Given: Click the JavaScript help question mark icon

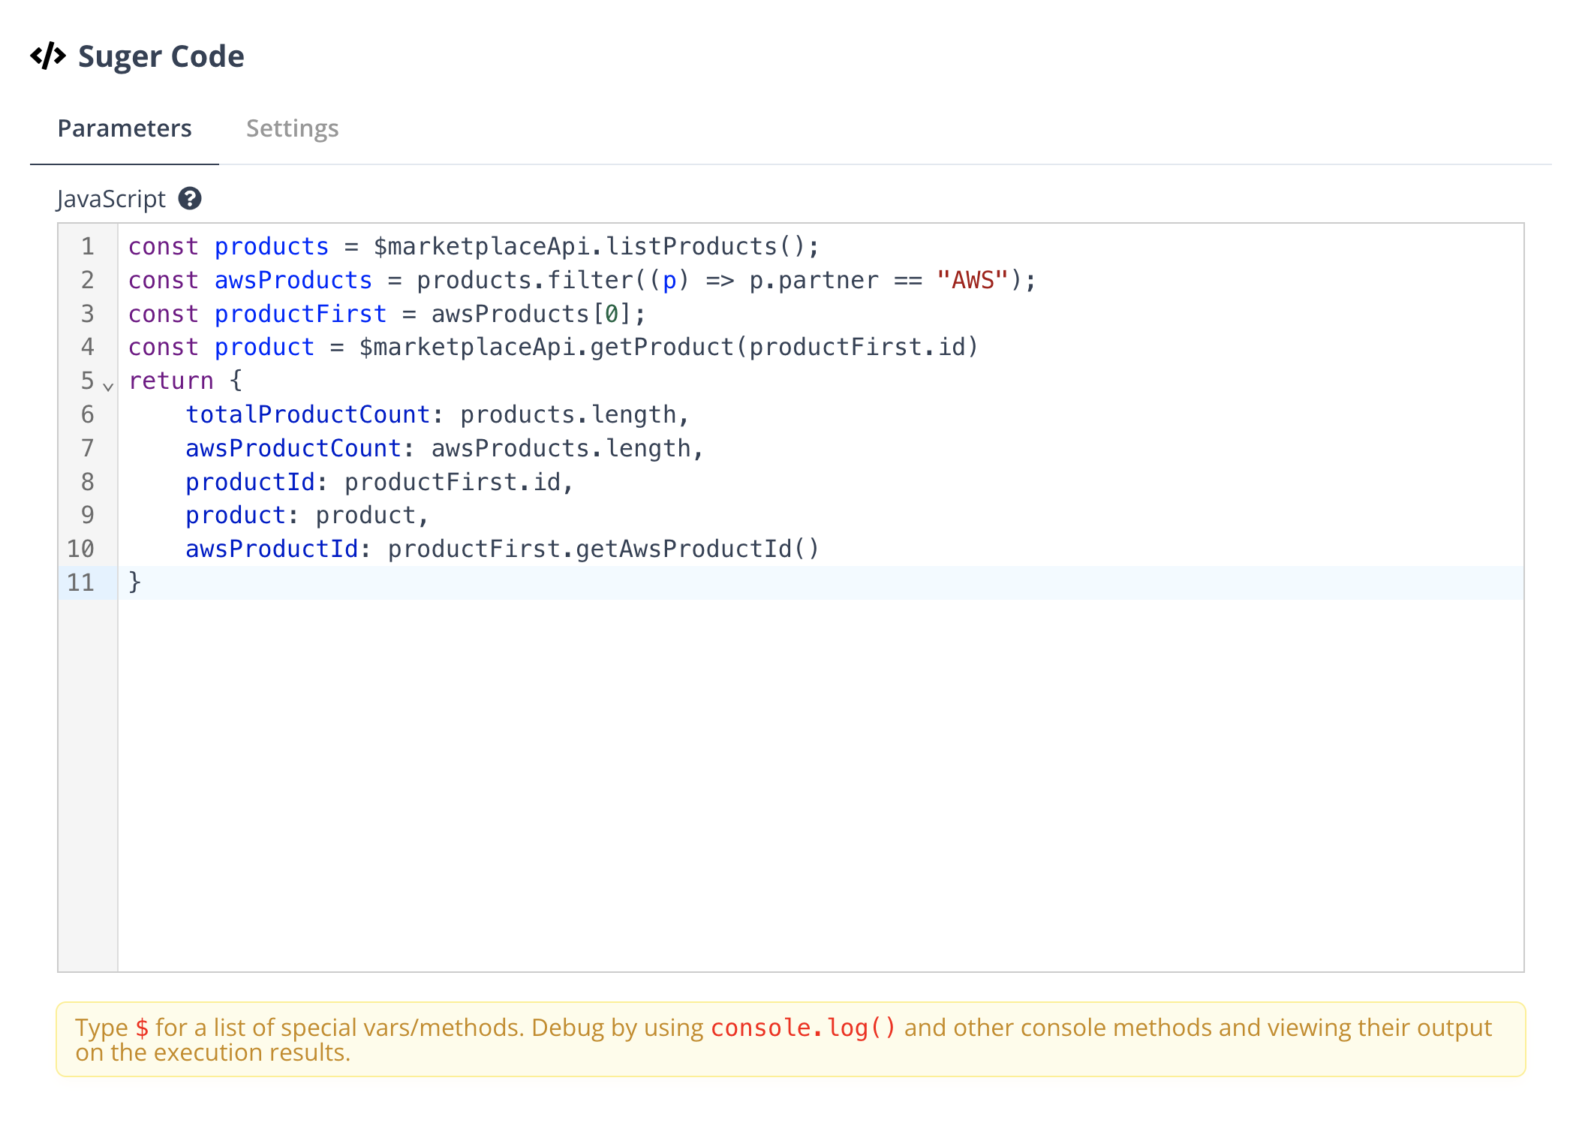Looking at the screenshot, I should tap(190, 199).
